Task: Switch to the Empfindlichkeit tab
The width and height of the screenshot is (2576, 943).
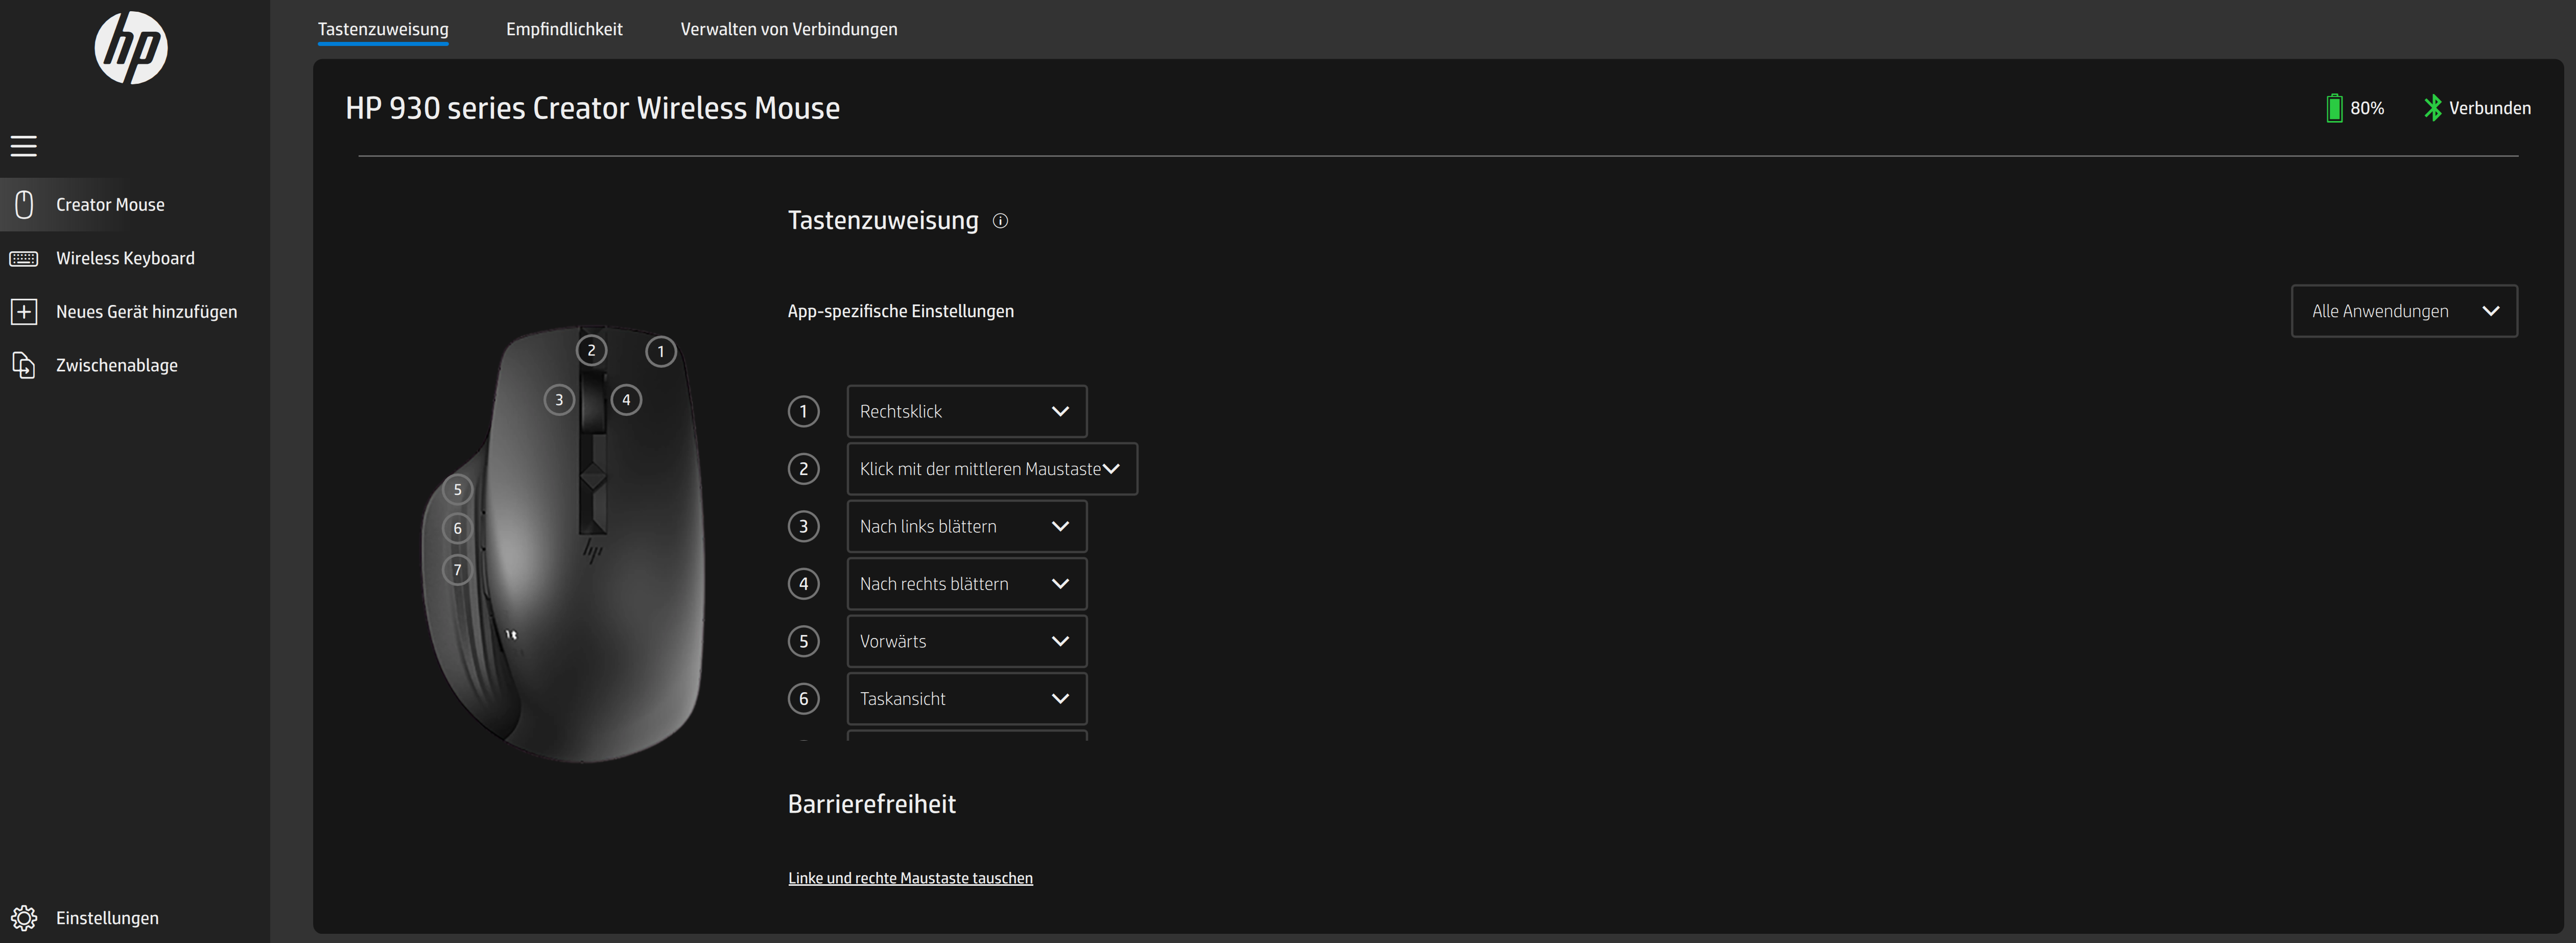Action: pos(564,29)
